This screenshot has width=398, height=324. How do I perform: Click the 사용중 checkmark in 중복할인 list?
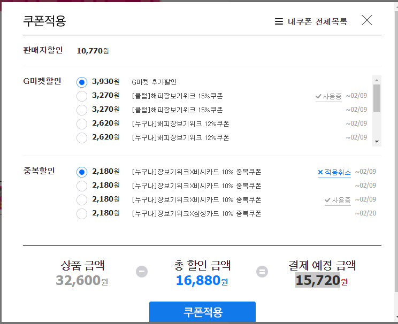point(338,200)
